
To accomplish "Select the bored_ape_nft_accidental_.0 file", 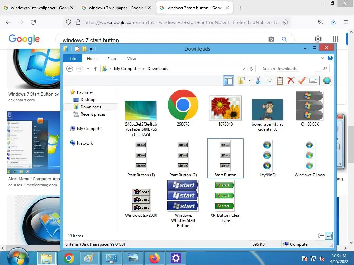I will (x=267, y=115).
